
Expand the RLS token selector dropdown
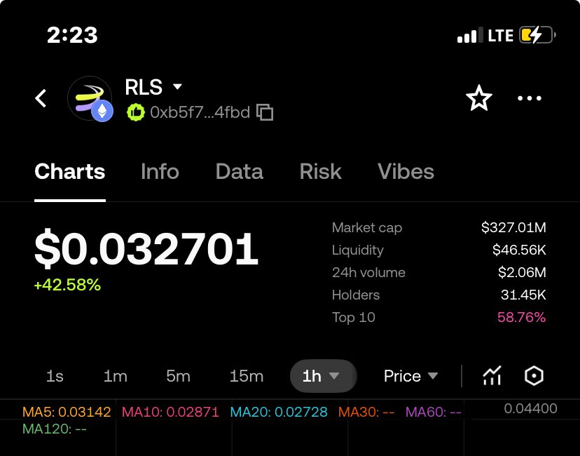pos(177,87)
